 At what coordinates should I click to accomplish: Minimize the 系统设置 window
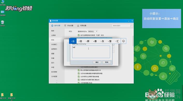pyautogui.click(x=129, y=21)
